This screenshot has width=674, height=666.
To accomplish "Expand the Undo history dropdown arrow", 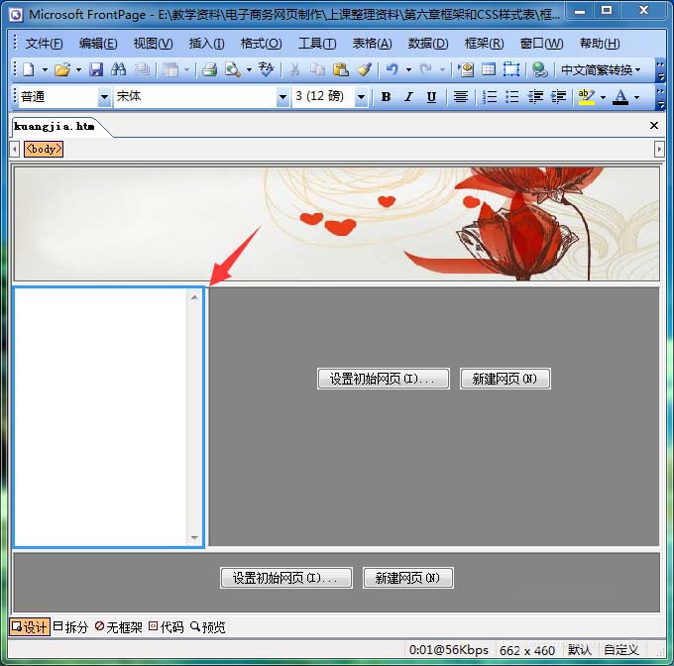I will 408,69.
